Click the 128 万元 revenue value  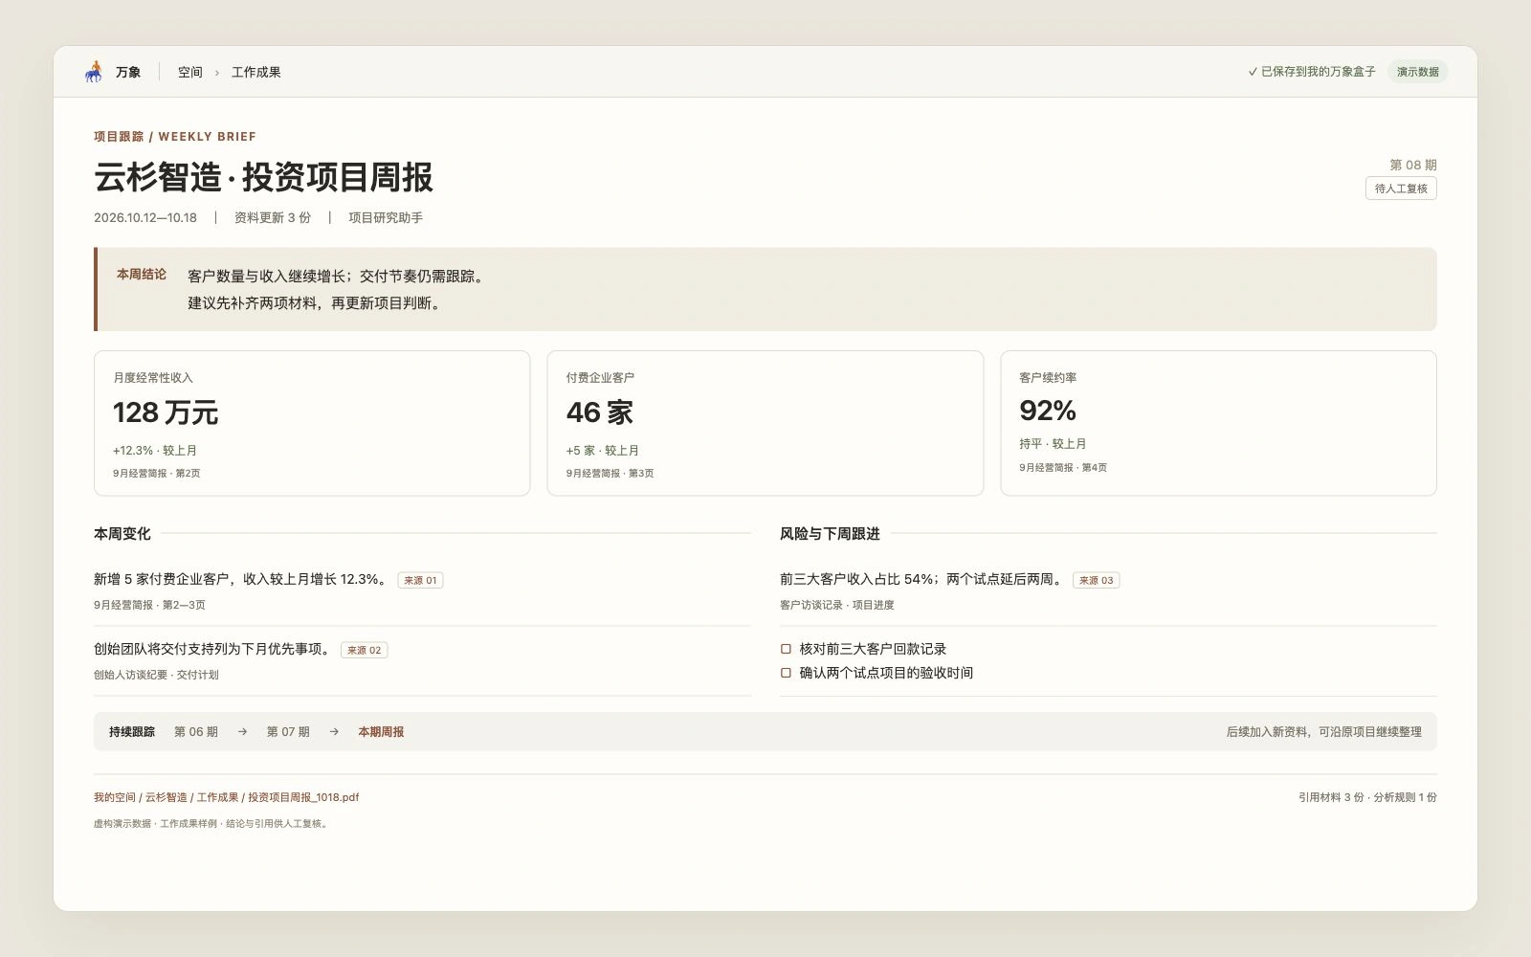pos(166,412)
